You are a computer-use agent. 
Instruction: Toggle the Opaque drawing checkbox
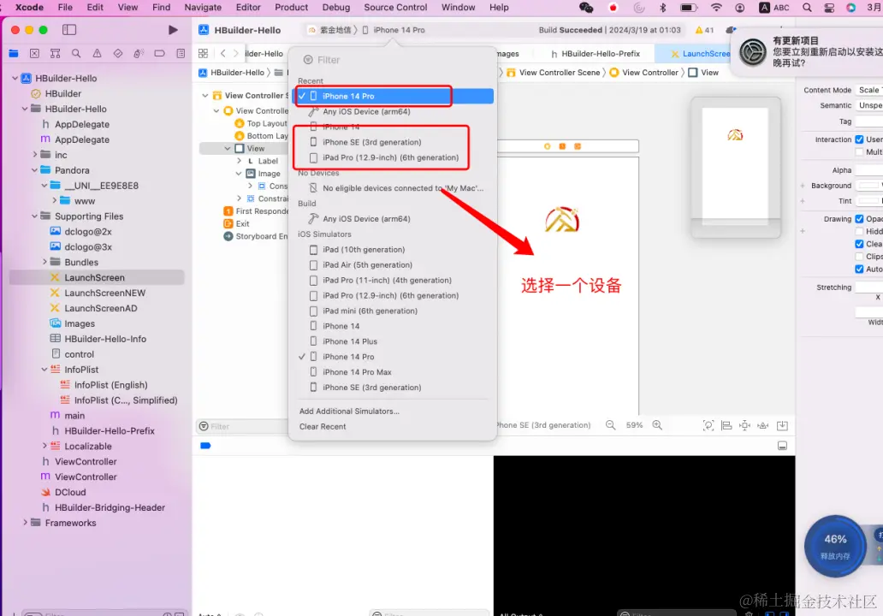(859, 218)
